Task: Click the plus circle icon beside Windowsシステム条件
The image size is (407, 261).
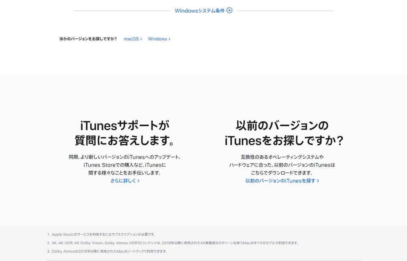Action: click(230, 11)
